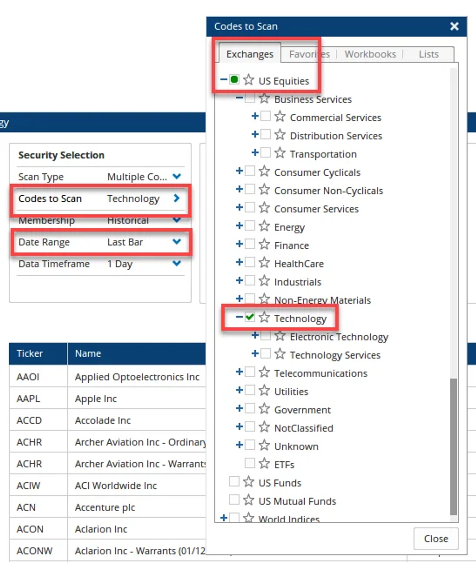Star the Consumer Services sector

pyautogui.click(x=264, y=208)
